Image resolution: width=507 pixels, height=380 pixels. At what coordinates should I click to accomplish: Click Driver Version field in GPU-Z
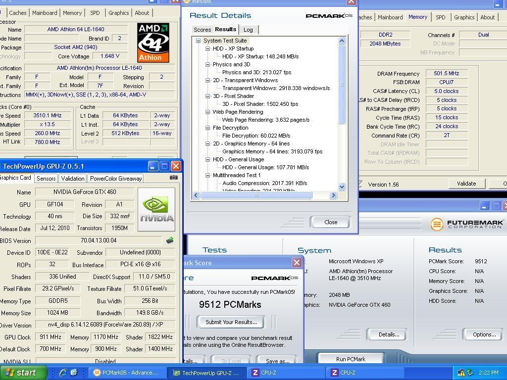click(x=105, y=325)
